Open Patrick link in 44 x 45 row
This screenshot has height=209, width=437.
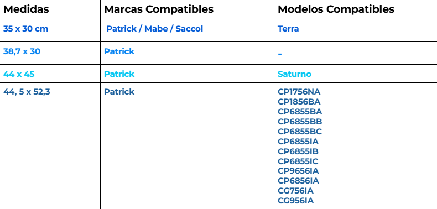tap(119, 74)
